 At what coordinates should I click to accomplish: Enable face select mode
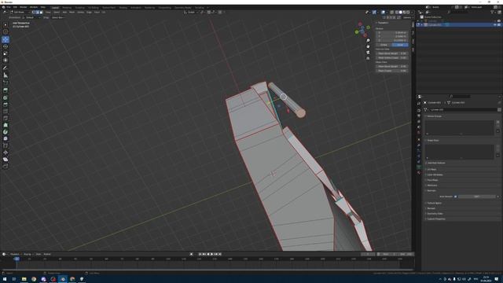tap(41, 13)
